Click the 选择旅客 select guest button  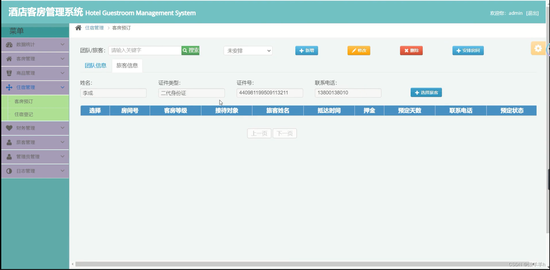[426, 92]
